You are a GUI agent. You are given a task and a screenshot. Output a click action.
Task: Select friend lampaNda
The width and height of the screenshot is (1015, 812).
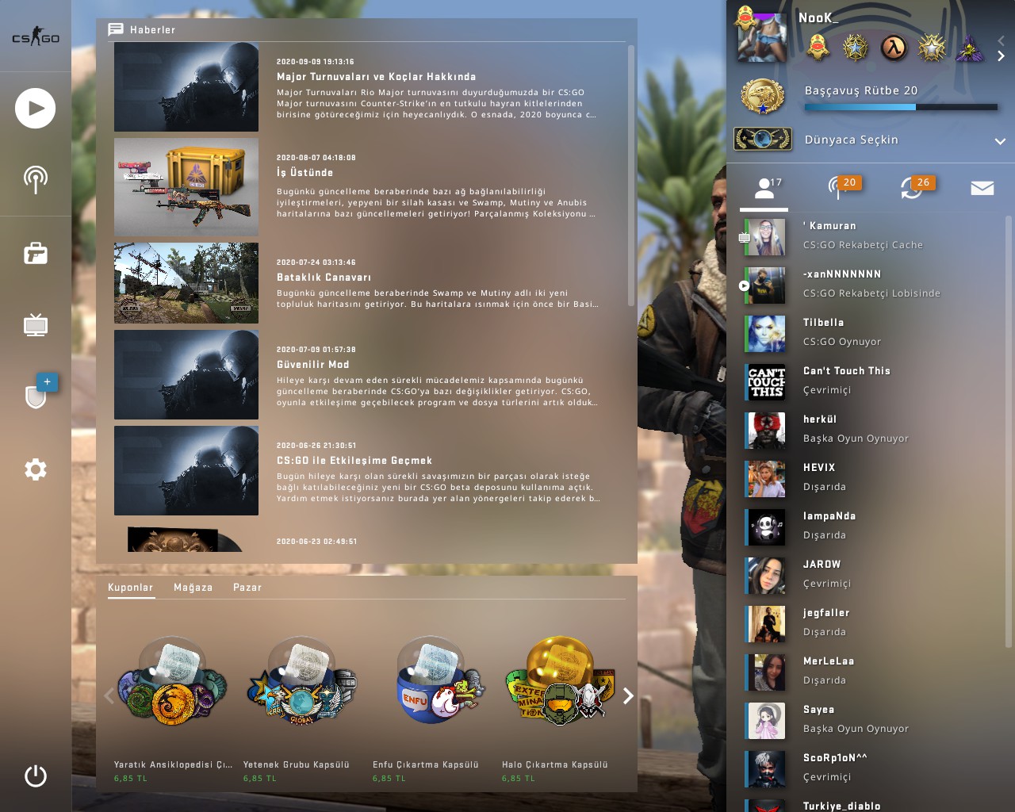click(872, 527)
